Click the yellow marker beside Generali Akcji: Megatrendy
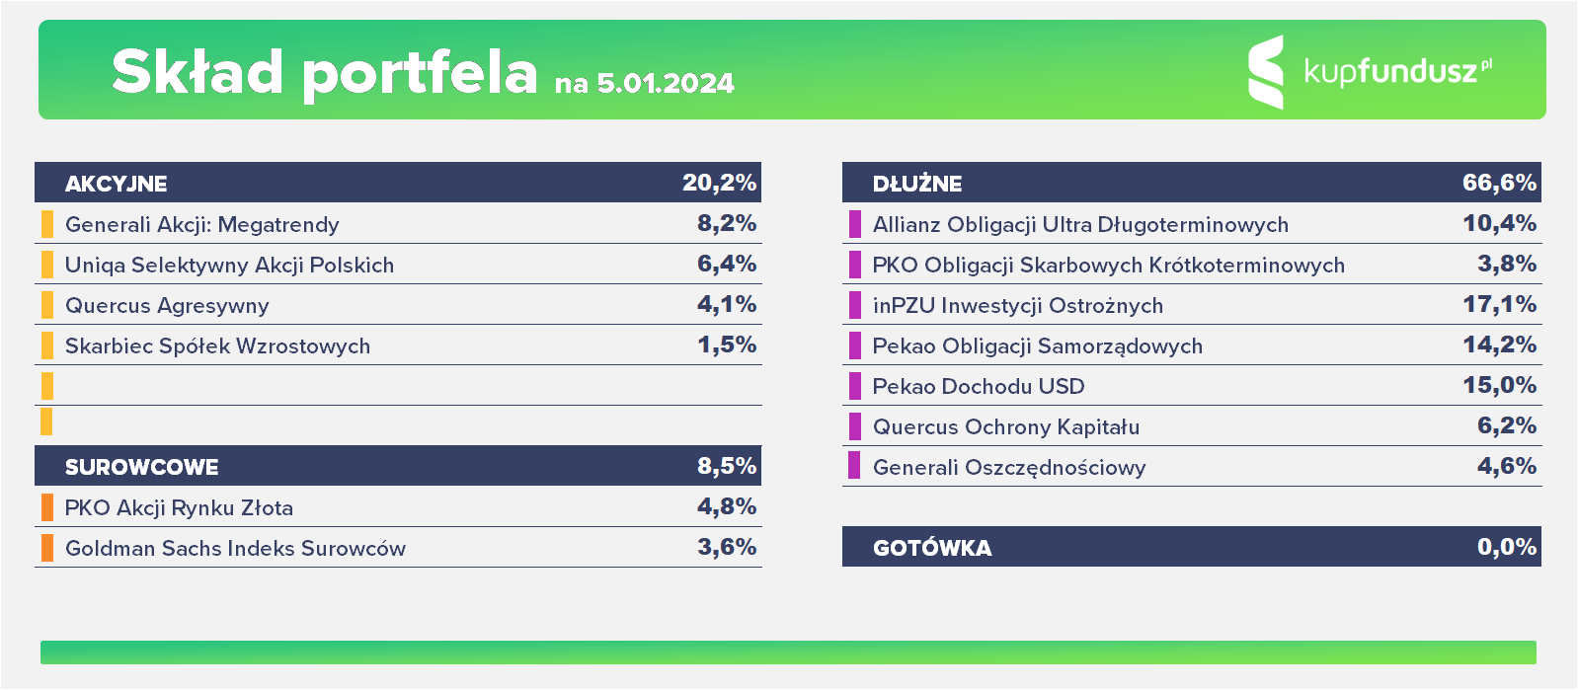The image size is (1578, 690). 47,224
